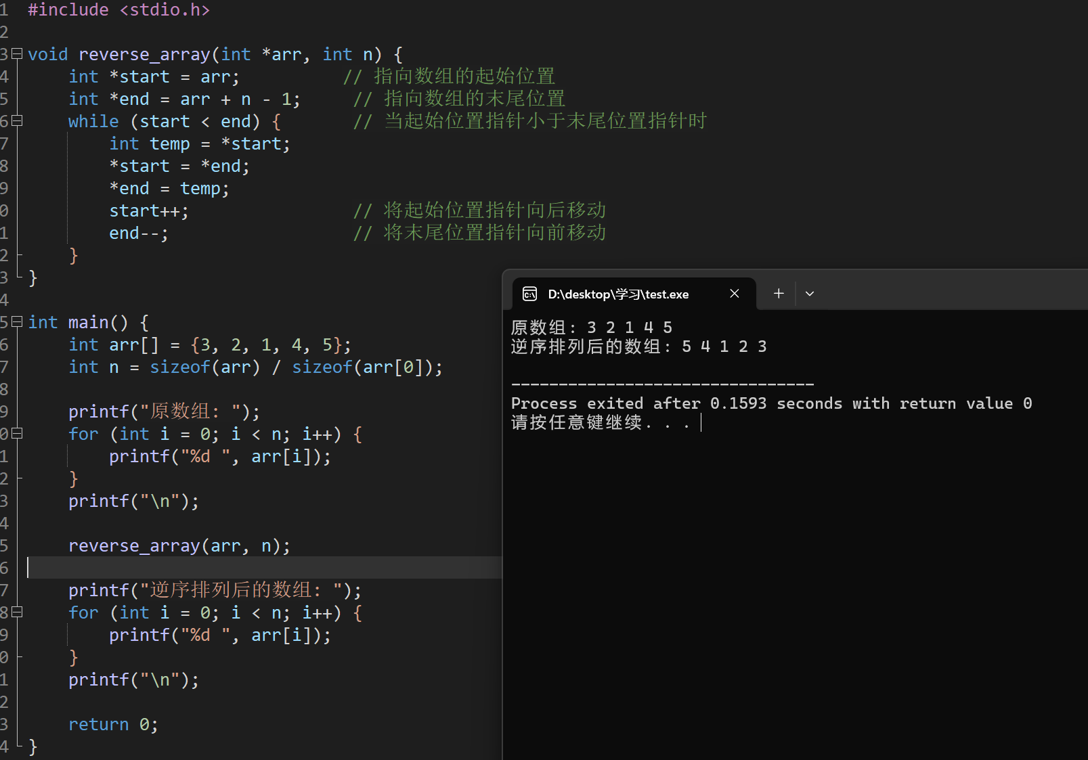Viewport: 1088px width, 760px height.
Task: Click the 'return 0;' statement
Action: (113, 724)
